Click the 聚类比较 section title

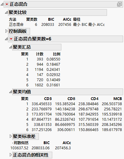tap(18, 12)
